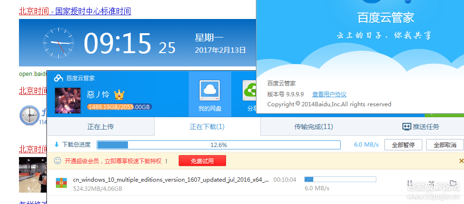Open the 北京时间 - 国家授时中心标准时间 link

(75, 11)
